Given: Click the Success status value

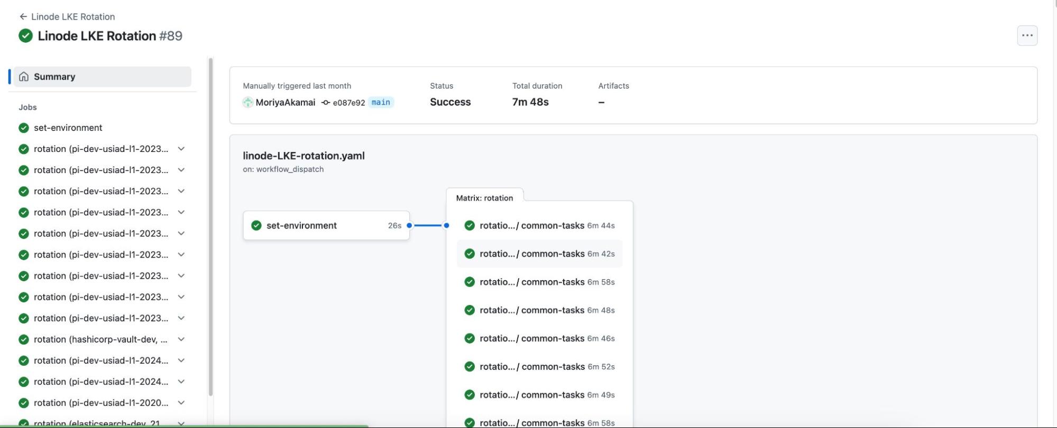Looking at the screenshot, I should 450,102.
